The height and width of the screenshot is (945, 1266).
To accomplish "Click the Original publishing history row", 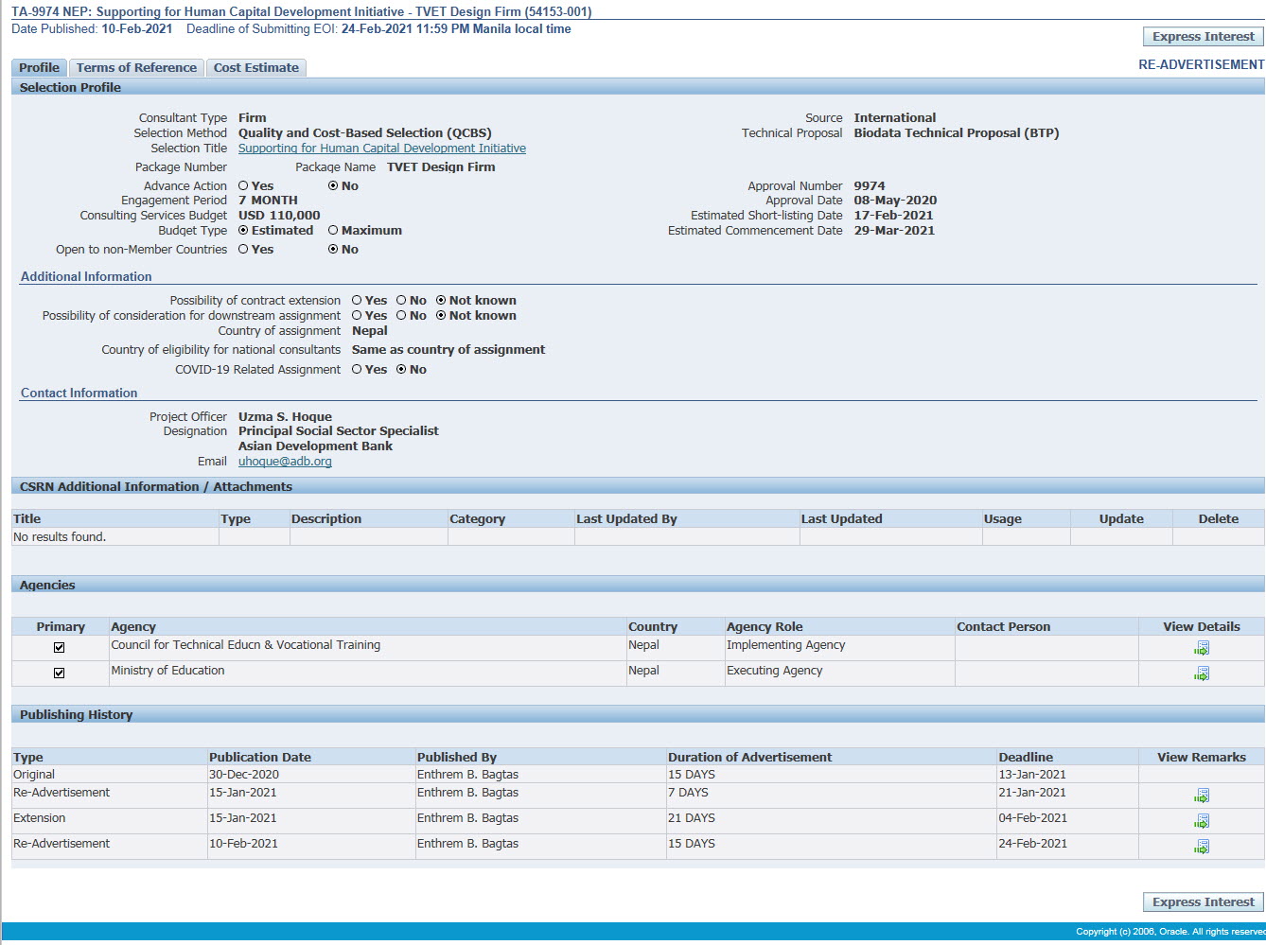I will [638, 775].
